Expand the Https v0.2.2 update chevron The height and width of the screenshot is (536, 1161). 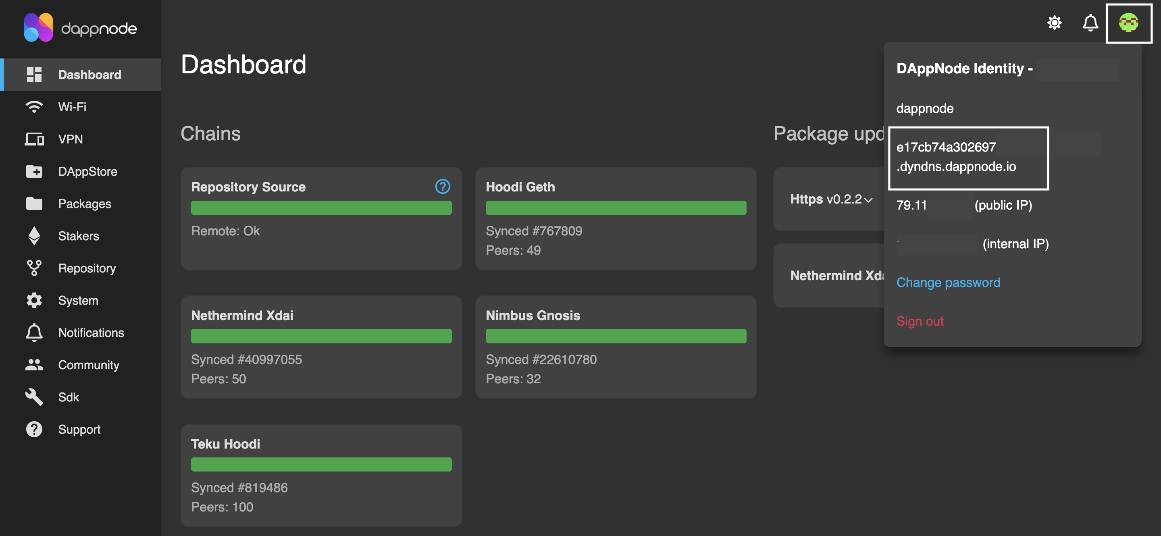pyautogui.click(x=868, y=199)
